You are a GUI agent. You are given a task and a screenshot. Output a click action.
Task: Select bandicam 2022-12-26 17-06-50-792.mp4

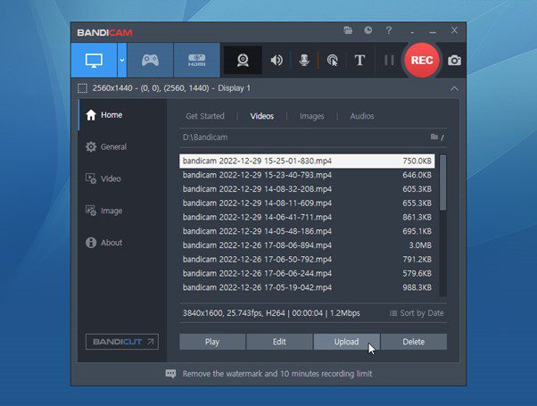click(307, 260)
